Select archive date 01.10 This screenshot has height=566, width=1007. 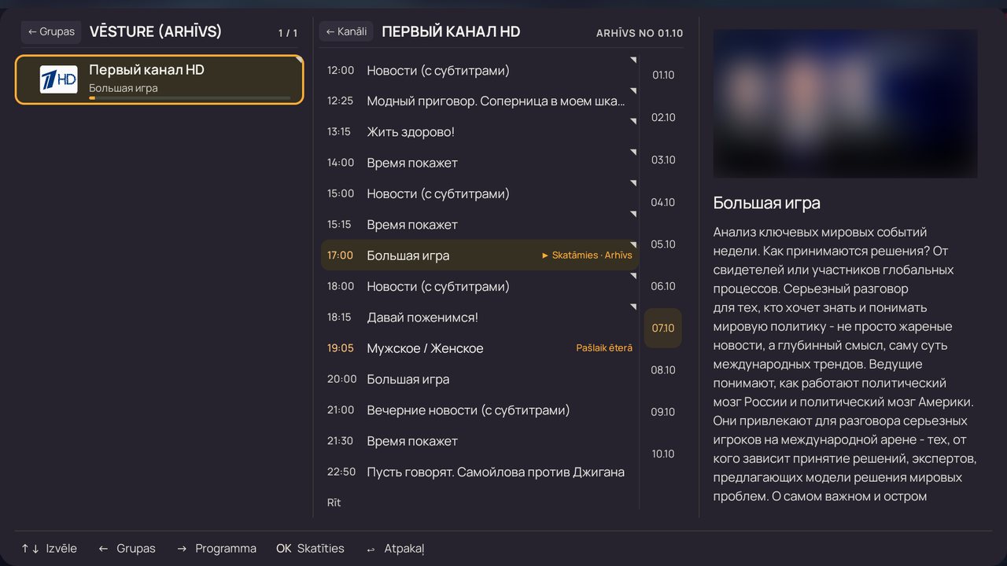pyautogui.click(x=663, y=75)
